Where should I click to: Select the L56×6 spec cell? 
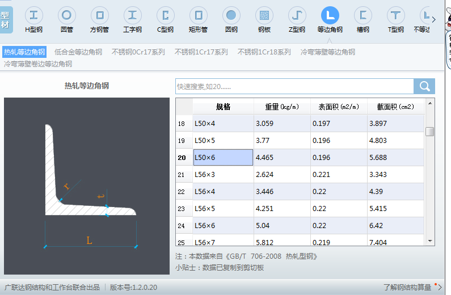223,225
